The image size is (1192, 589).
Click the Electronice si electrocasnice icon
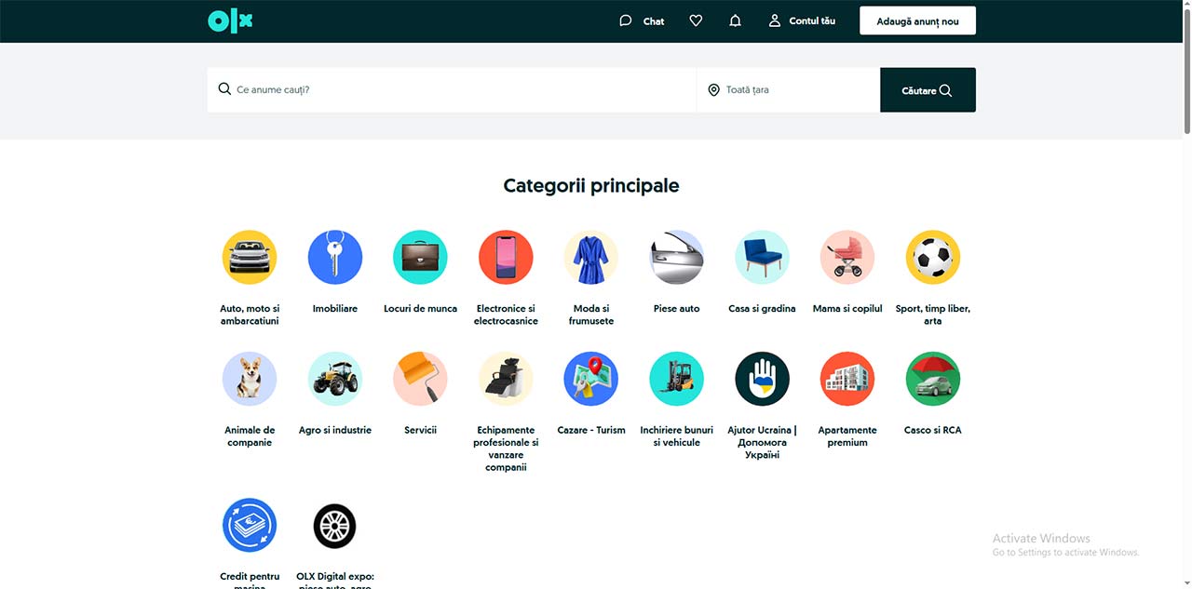(506, 258)
